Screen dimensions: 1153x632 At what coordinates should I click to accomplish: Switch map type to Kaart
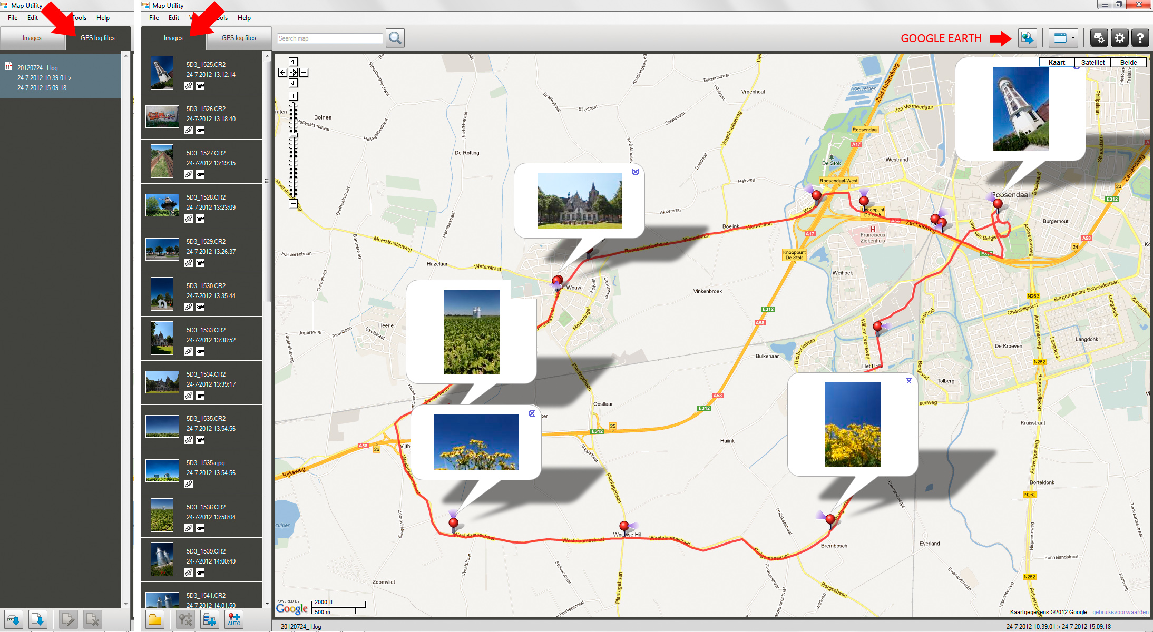tap(1057, 62)
